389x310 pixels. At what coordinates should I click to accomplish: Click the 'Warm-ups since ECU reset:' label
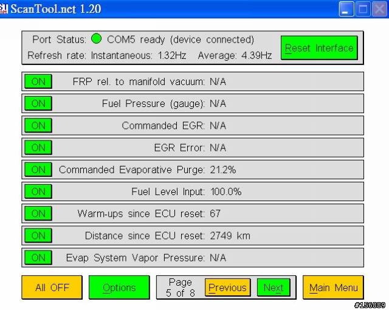pos(141,214)
